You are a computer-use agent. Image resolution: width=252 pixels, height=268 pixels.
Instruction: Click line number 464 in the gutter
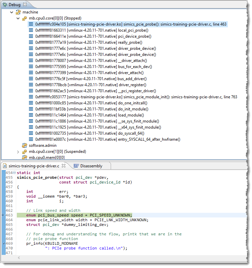coord(9,220)
